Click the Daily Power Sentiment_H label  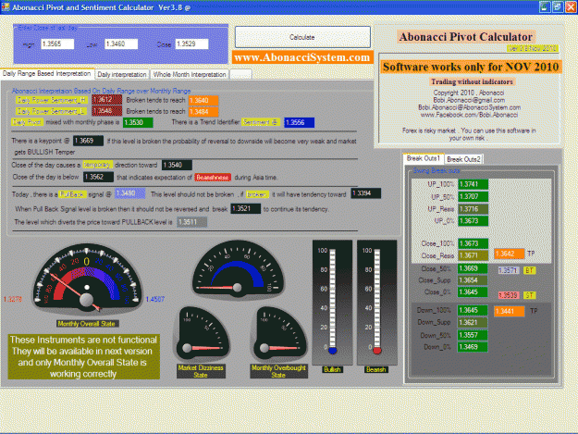pyautogui.click(x=51, y=100)
